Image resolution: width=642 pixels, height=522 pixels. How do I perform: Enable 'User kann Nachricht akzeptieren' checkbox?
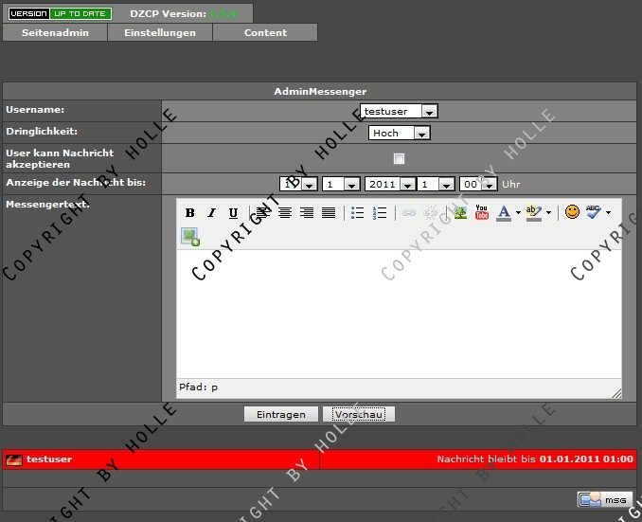(399, 158)
